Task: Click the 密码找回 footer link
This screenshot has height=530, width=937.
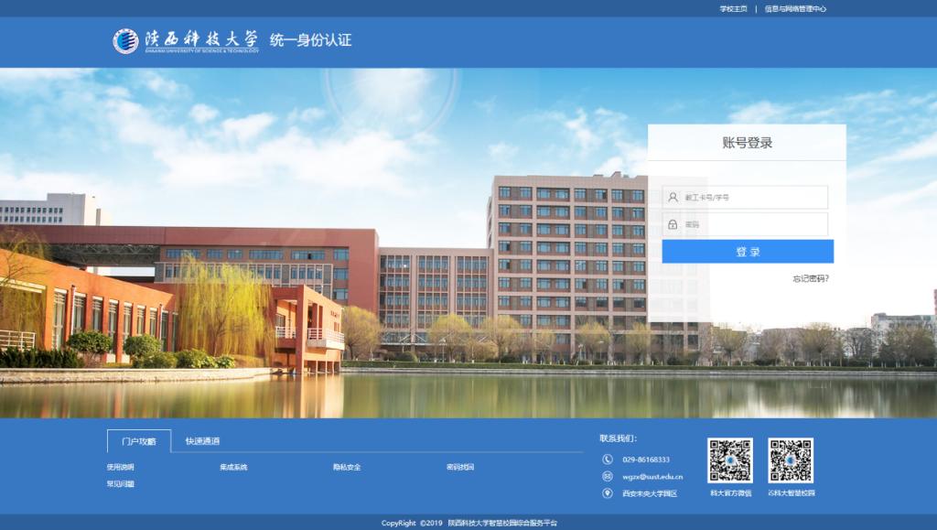Action: point(460,468)
